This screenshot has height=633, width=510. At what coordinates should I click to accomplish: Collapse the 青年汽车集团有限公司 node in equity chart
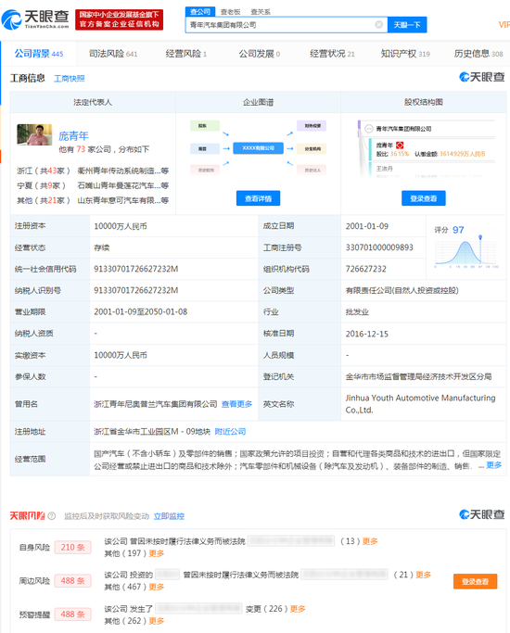point(368,129)
